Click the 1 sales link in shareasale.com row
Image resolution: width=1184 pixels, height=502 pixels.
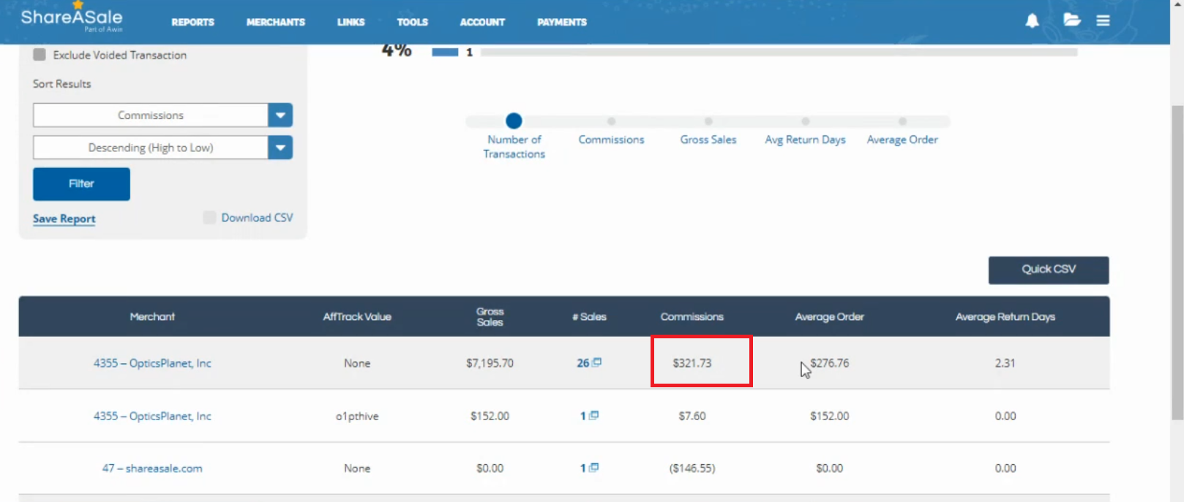[583, 468]
